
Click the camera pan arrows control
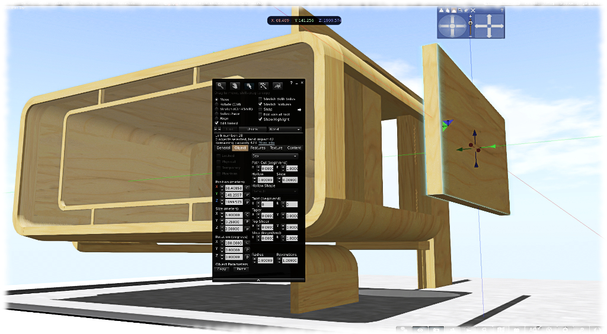pyautogui.click(x=490, y=26)
